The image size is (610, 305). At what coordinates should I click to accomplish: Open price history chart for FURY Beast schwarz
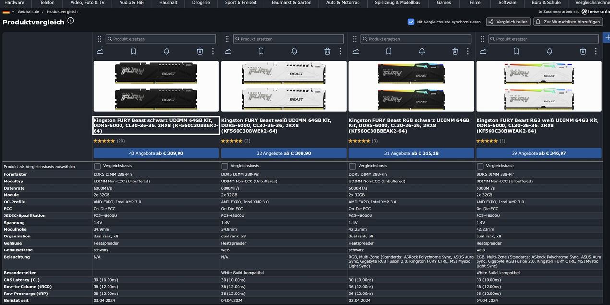tap(100, 51)
